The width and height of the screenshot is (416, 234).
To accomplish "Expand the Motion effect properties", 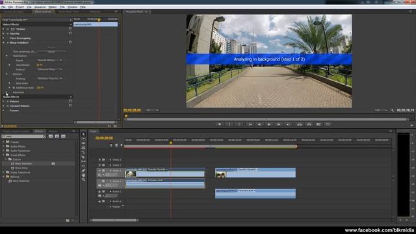I will 3,29.
